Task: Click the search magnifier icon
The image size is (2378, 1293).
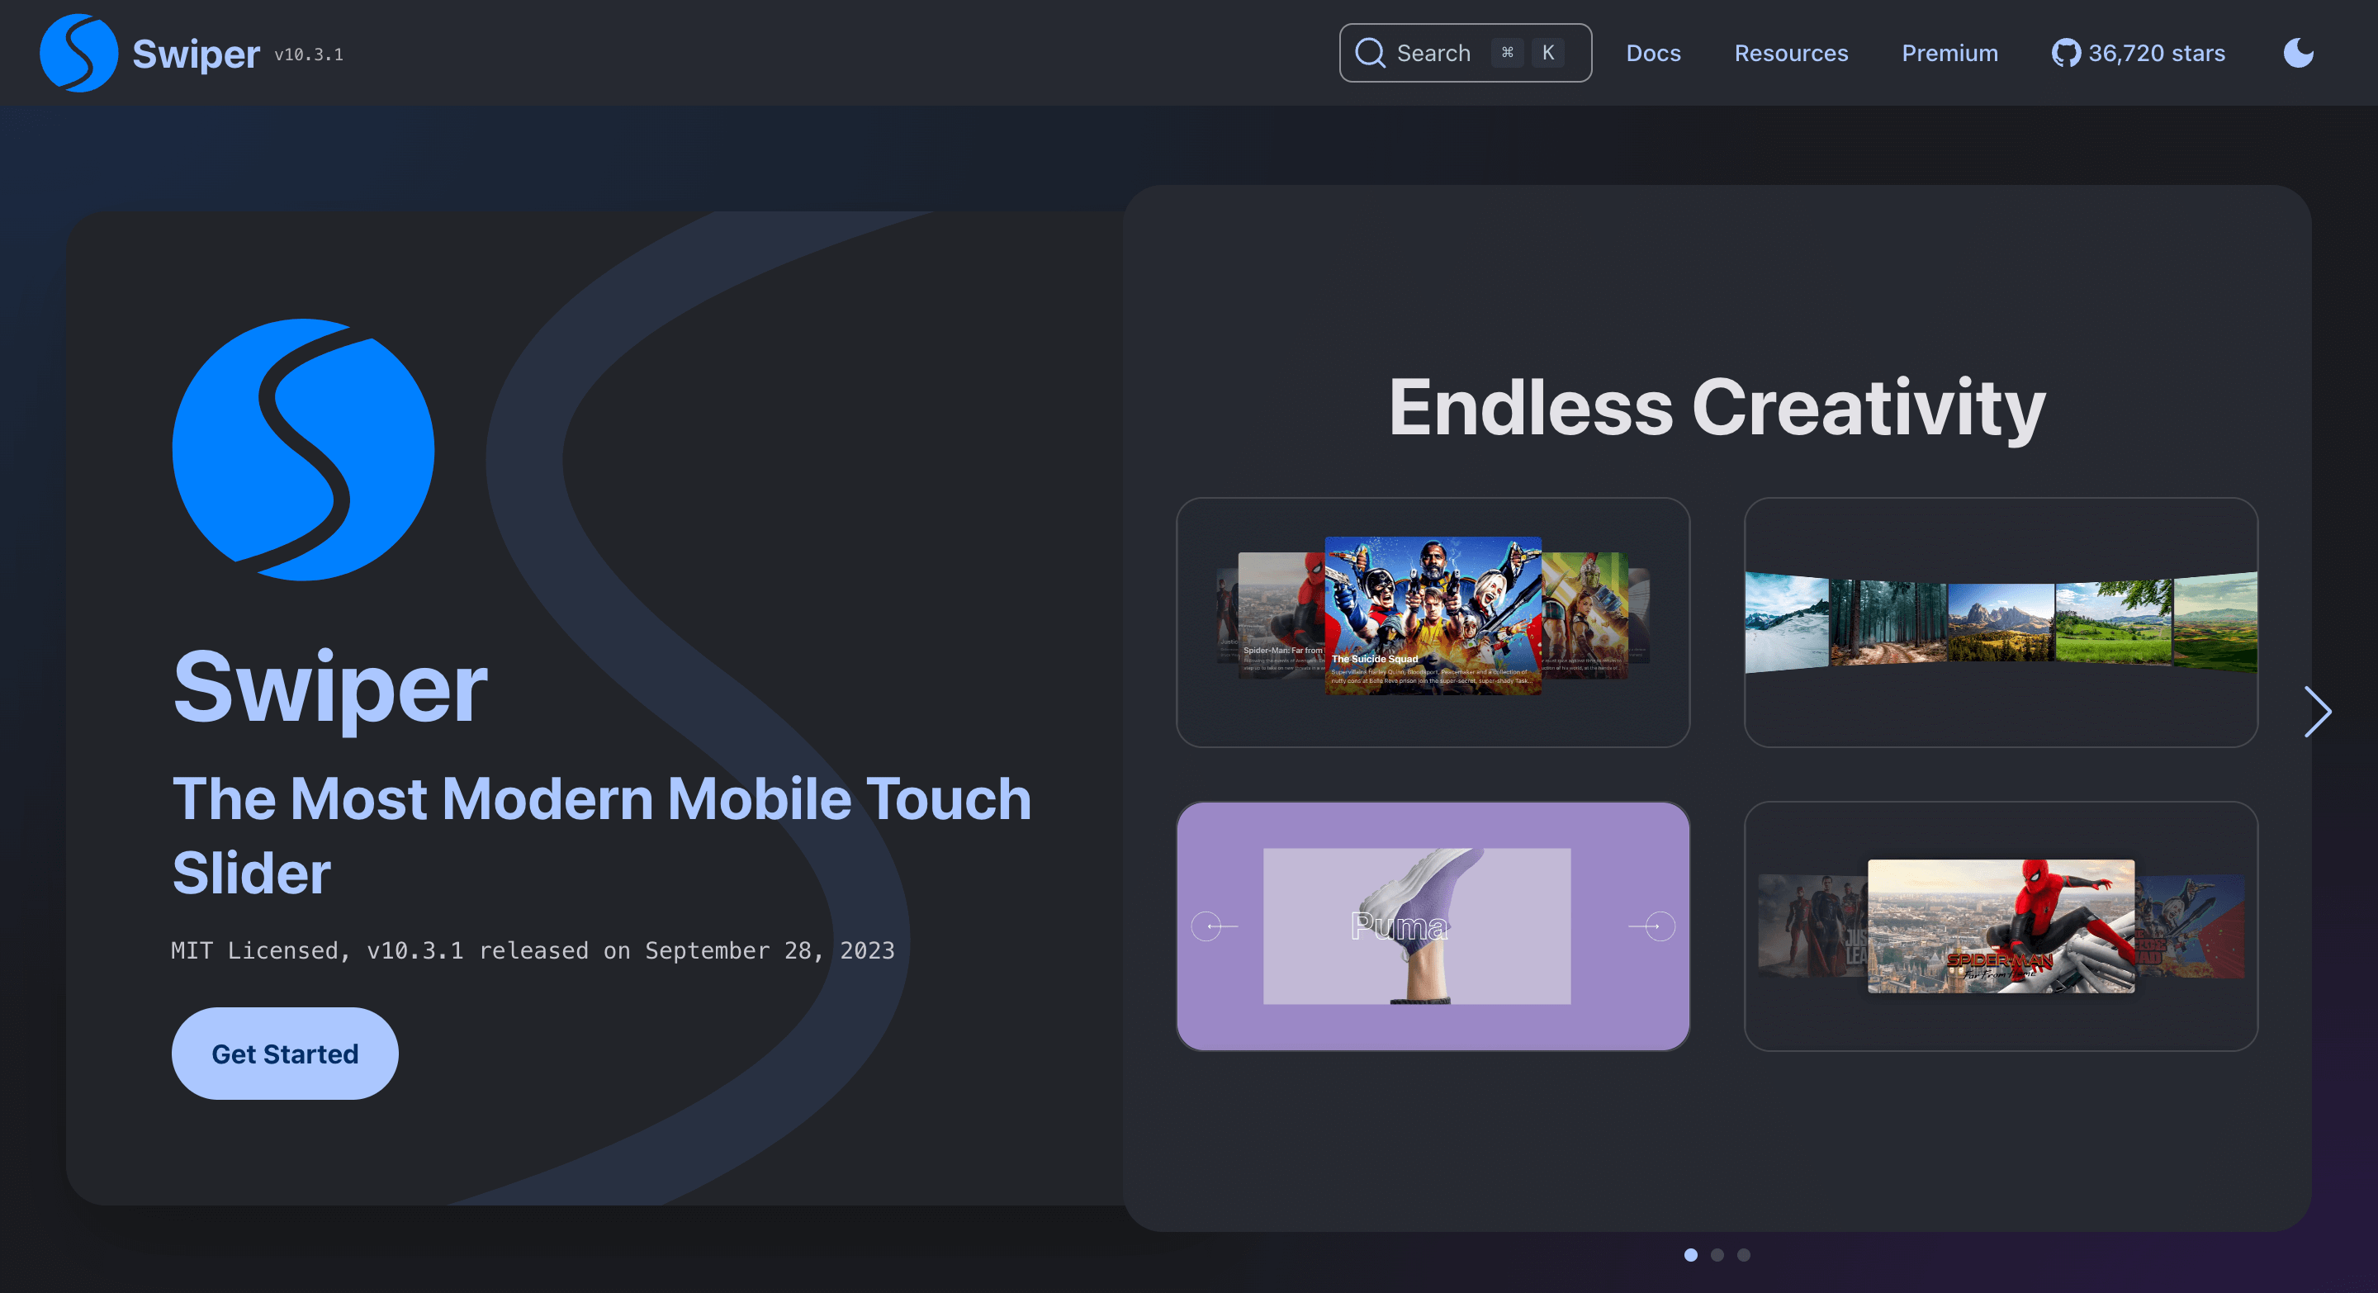Action: (x=1370, y=53)
